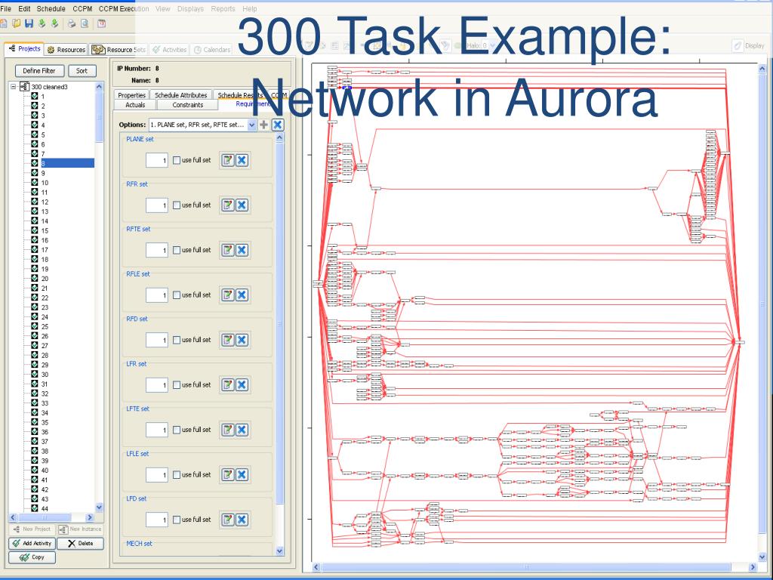The image size is (773, 580).
Task: Remove the PLANE set requirement
Action: (x=242, y=160)
